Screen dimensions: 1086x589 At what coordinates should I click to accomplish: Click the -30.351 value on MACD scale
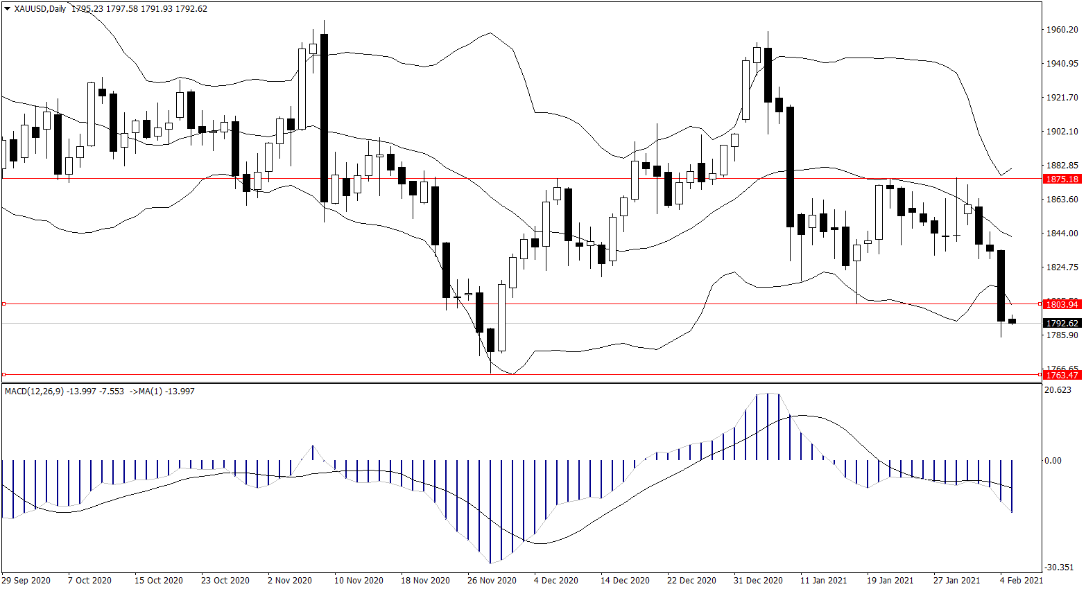point(1059,568)
